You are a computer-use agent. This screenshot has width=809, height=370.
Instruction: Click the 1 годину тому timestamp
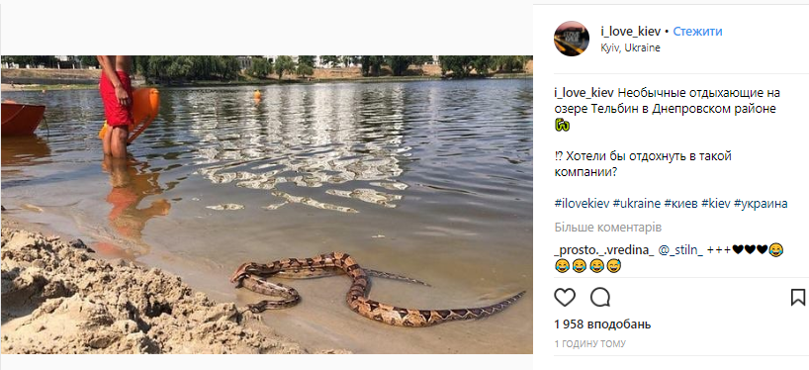pyautogui.click(x=589, y=343)
